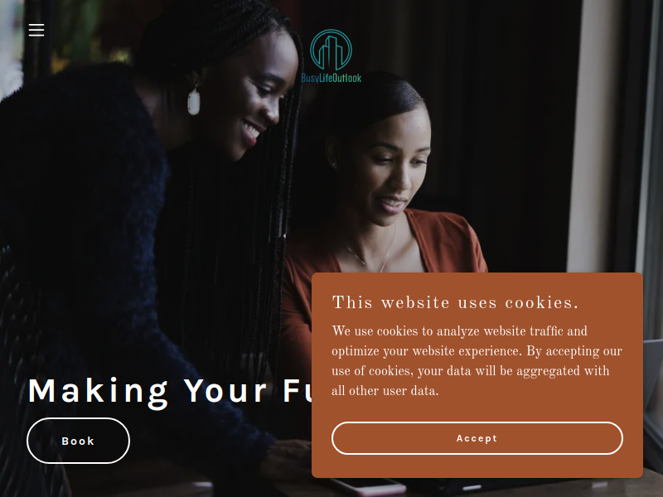Click the "This website uses cookies." heading
Viewport: 663px width, 497px height.
455,302
